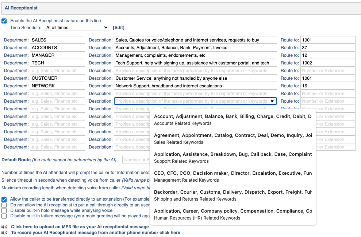
Task: Click the Tech Support description field
Action: coord(195,63)
